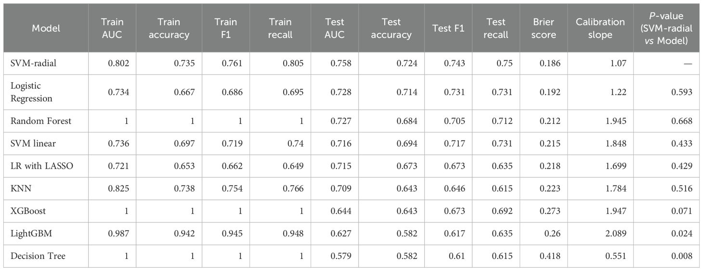Click KNN Train AUC value 0.825
The width and height of the screenshot is (703, 271).
[119, 188]
